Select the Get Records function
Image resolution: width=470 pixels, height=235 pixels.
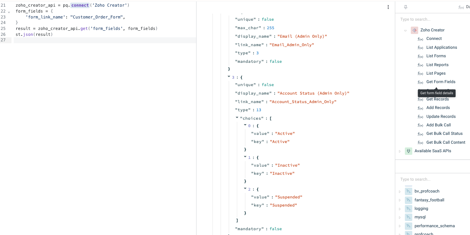pyautogui.click(x=437, y=99)
